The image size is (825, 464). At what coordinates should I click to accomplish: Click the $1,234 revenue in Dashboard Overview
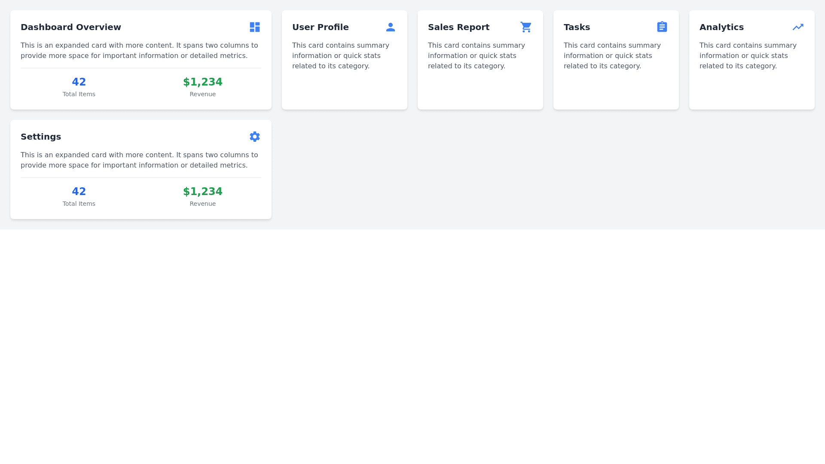(x=203, y=82)
